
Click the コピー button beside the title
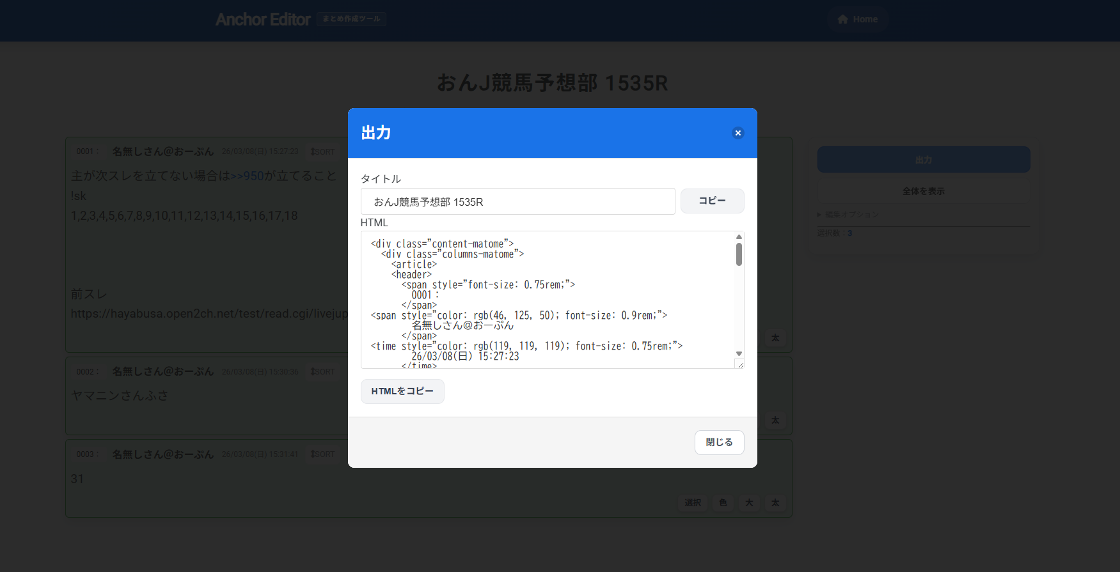click(712, 201)
